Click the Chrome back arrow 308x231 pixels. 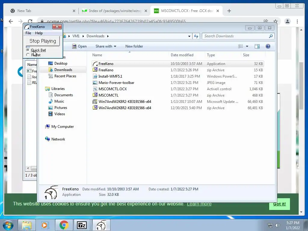(11, 21)
